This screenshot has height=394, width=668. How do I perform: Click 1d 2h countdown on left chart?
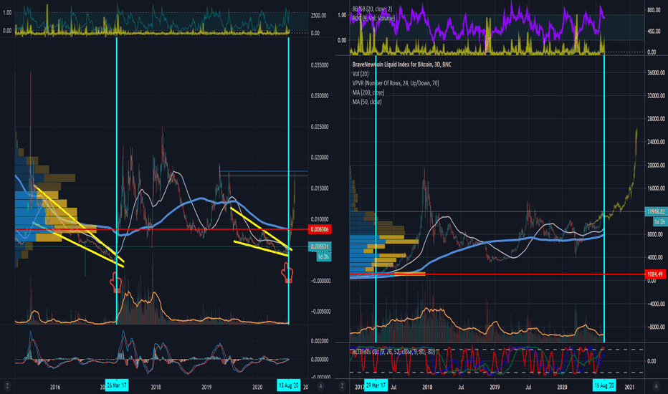323,257
